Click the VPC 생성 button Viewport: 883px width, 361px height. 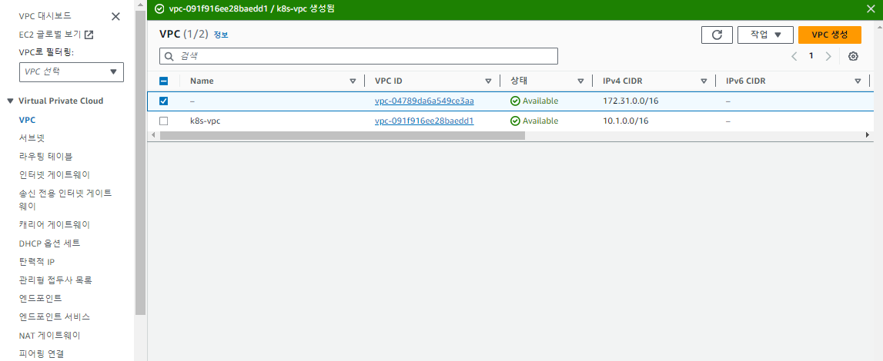pos(830,35)
